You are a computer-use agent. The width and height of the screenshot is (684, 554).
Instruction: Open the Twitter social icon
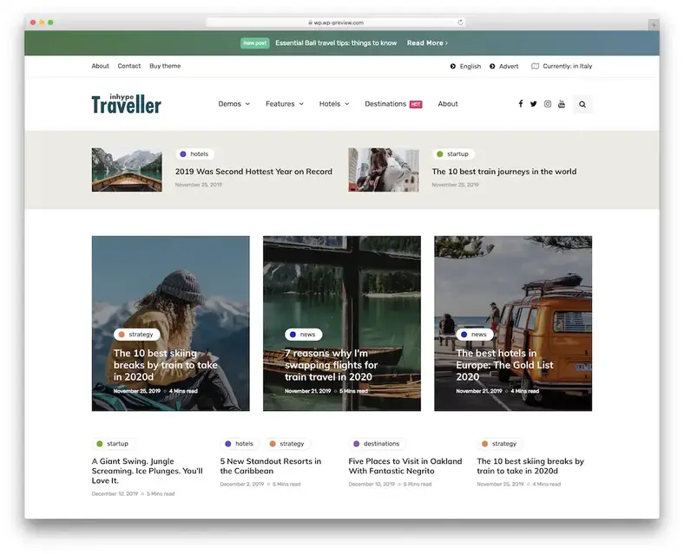pos(534,104)
